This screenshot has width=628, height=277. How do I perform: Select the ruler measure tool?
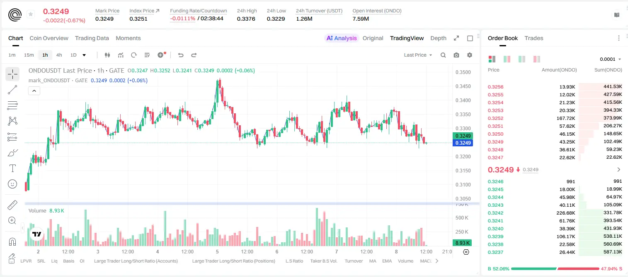pos(12,205)
